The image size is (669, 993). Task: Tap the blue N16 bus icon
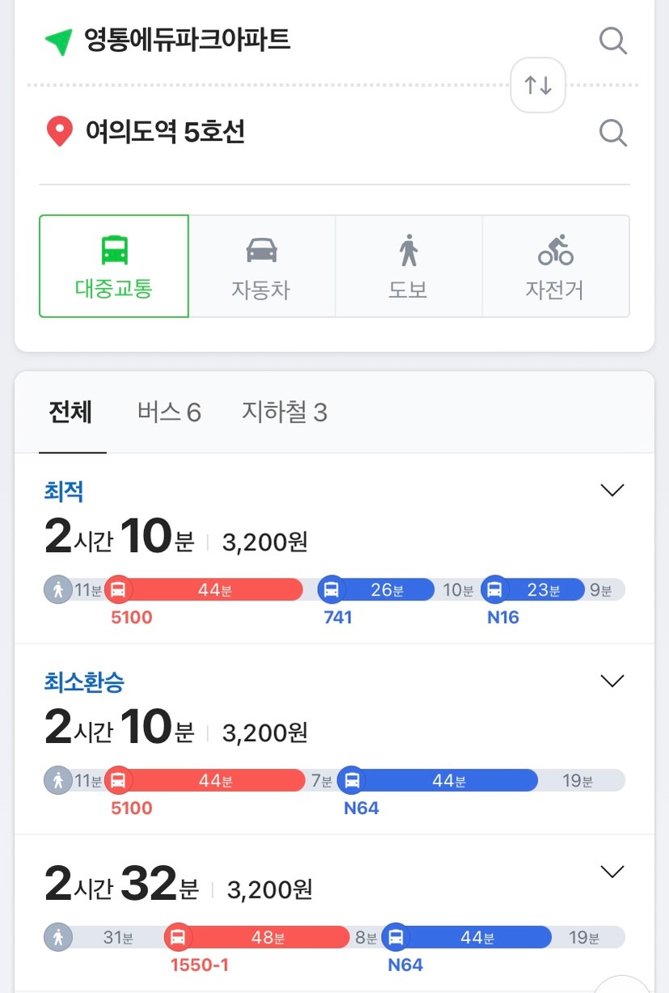point(495,590)
